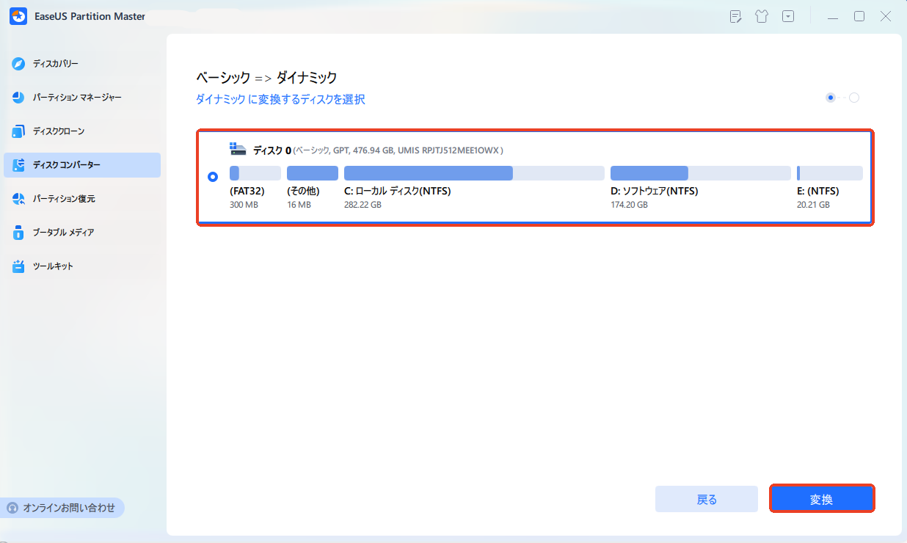Select the ディスク コンバーター sidebar tab
The width and height of the screenshot is (907, 543).
(81, 165)
